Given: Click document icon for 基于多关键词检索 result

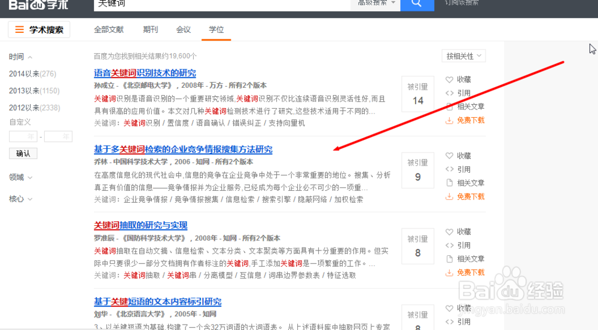Looking at the screenshot, I should [449, 183].
